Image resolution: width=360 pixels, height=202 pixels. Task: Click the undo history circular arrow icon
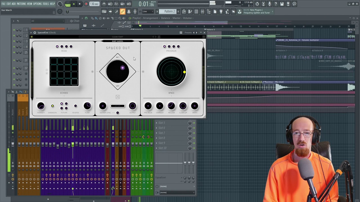click(x=257, y=4)
